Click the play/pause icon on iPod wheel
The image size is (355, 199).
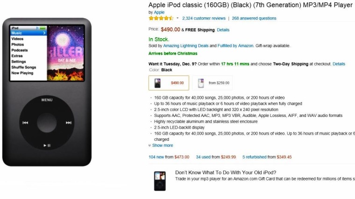[x=47, y=145]
